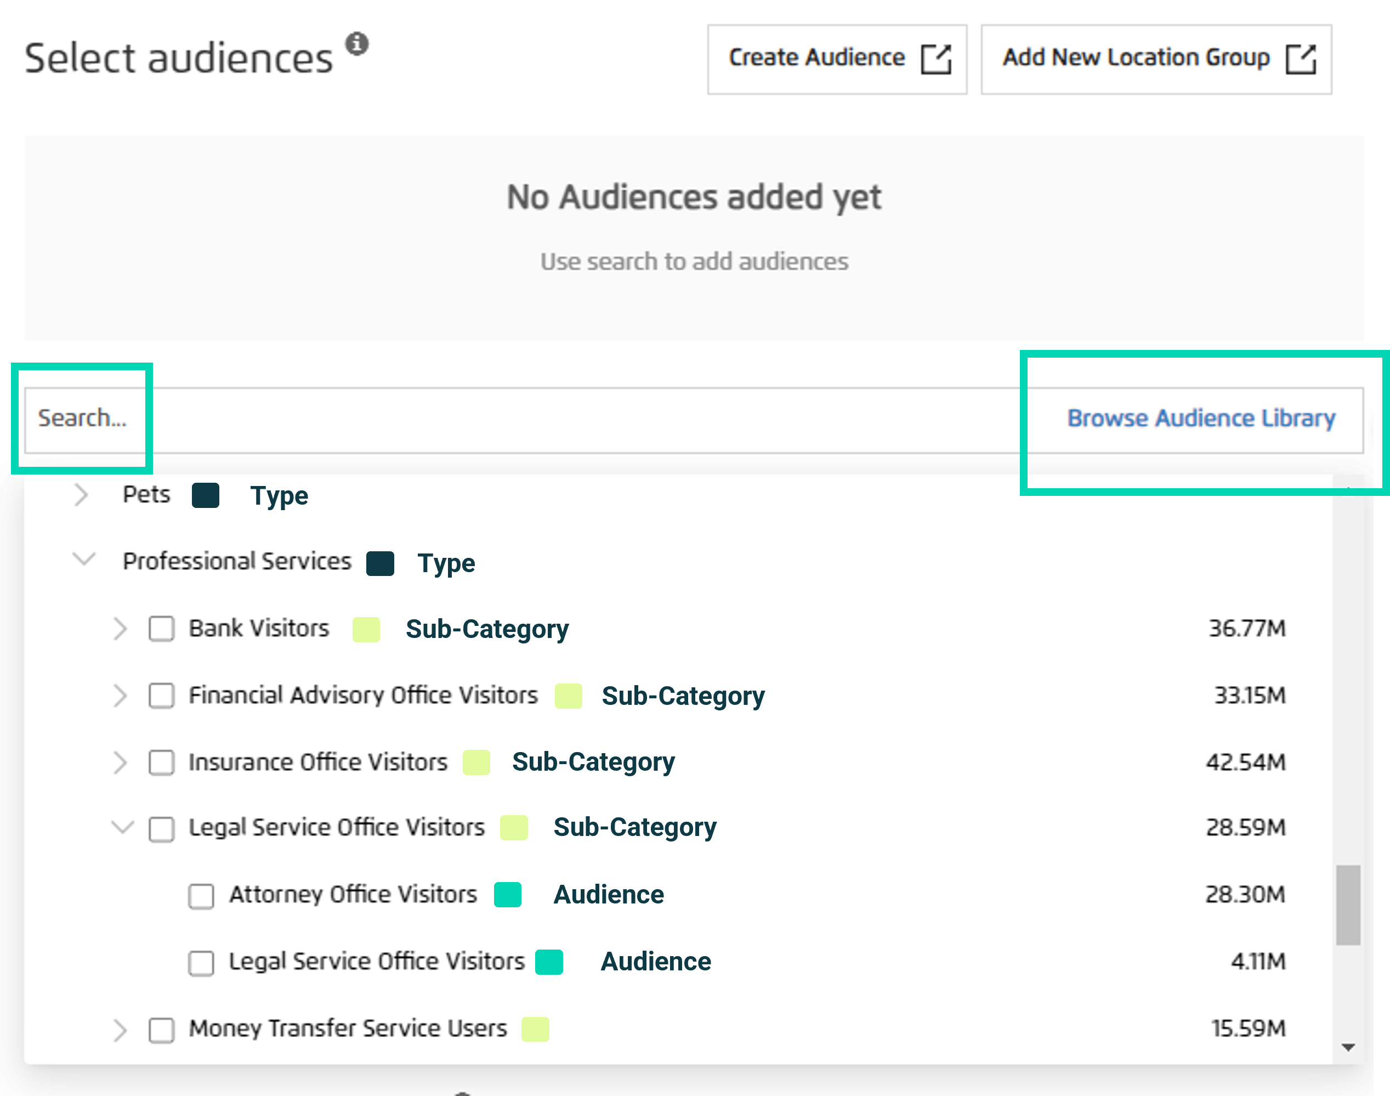
Task: Open the Browse Audience Library
Action: (1201, 418)
